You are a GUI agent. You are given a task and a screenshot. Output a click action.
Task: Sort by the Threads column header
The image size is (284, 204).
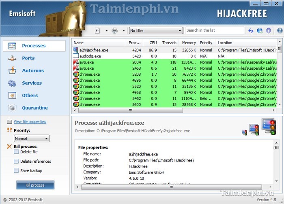169,43
